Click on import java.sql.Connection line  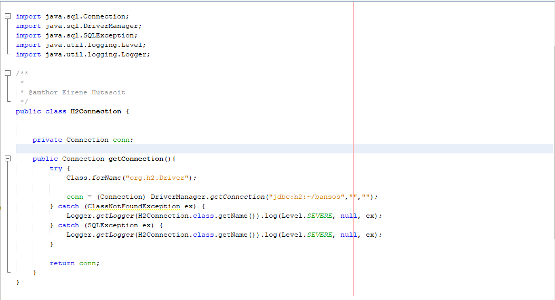pos(72,16)
